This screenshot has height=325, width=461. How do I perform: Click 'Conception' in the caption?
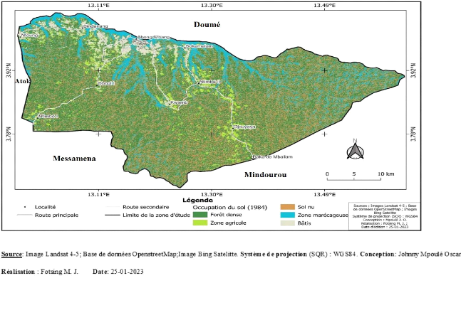[x=377, y=255]
